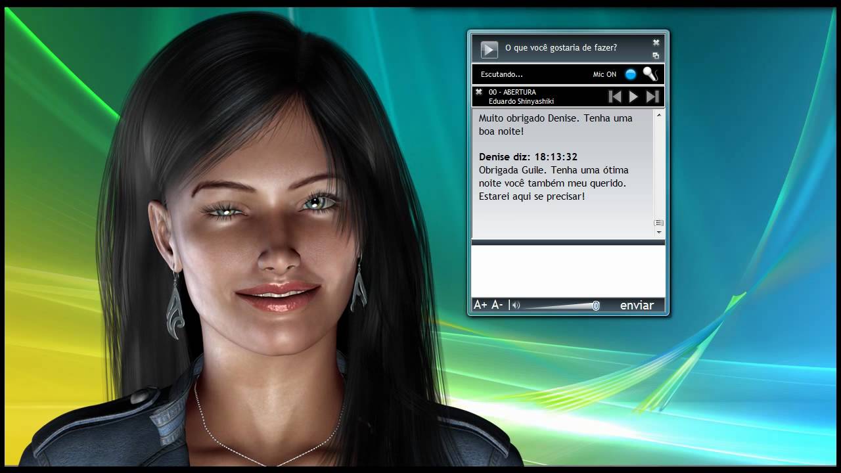The height and width of the screenshot is (473, 841).
Task: Click the chat scrollbar up arrow
Action: (x=659, y=115)
